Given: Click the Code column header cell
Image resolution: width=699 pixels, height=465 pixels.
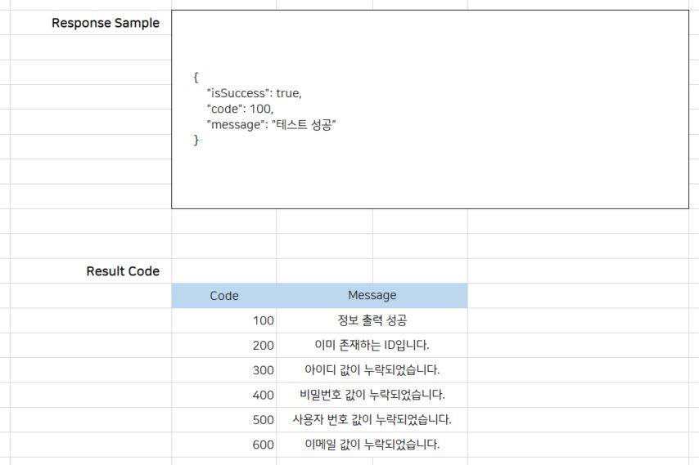Looking at the screenshot, I should point(223,296).
